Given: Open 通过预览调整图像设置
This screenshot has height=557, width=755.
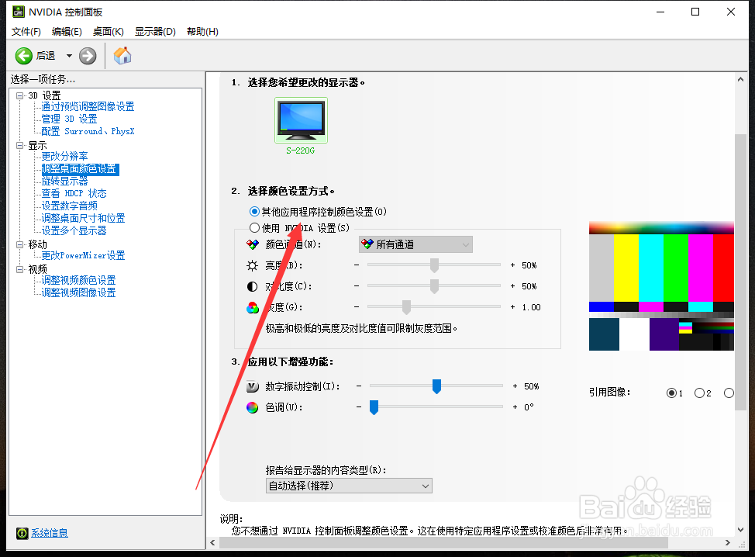Looking at the screenshot, I should (88, 106).
